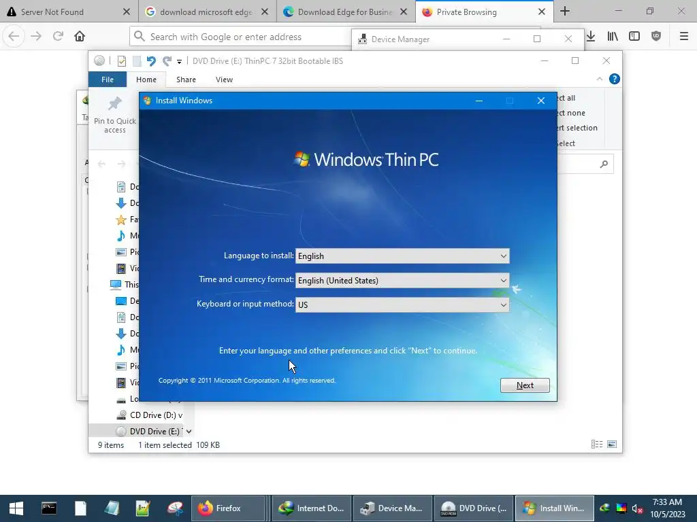Click Select all in Explorer ribbon
Viewport: 697px width, 522px height.
pos(566,98)
